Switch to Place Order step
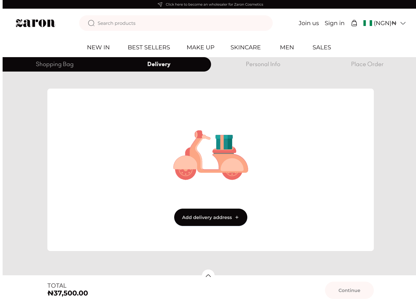The image size is (416, 305). (367, 64)
